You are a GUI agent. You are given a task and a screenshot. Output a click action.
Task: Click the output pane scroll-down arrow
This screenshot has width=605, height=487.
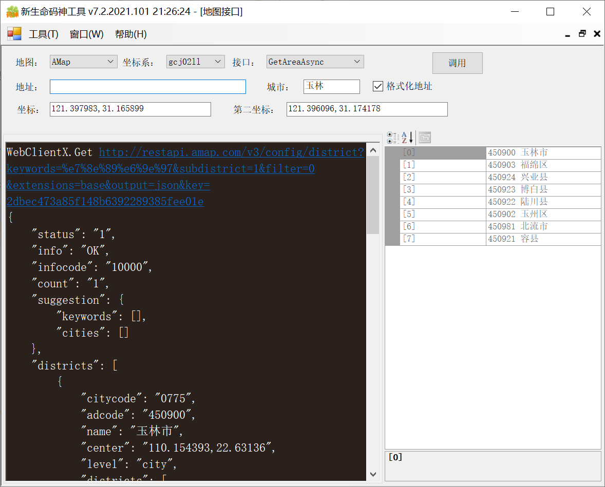point(373,474)
